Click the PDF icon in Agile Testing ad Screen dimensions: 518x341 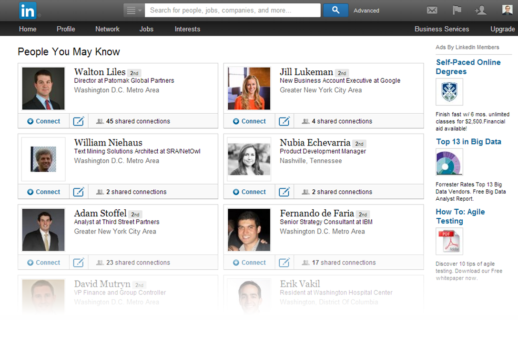pos(449,241)
